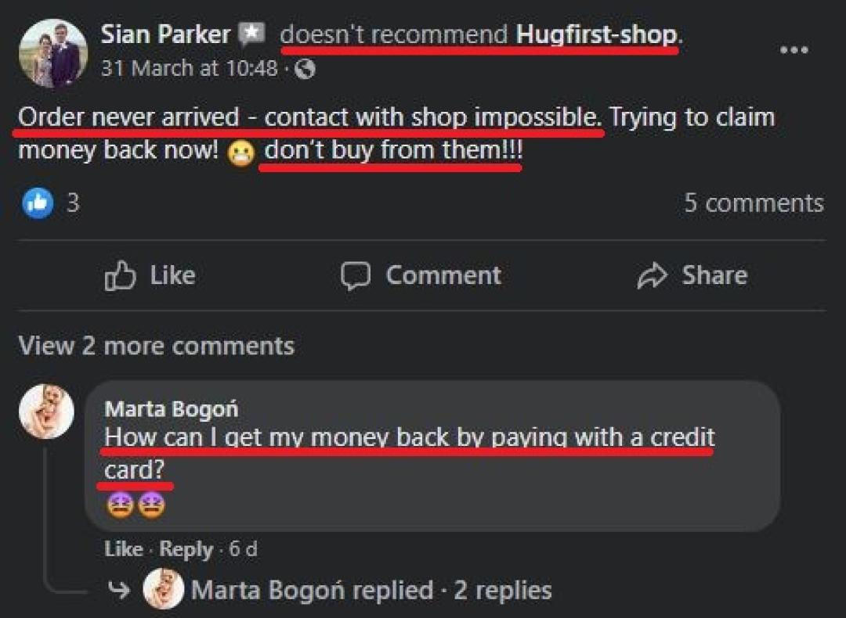Click the recommendation flag badge icon
This screenshot has height=618, width=846.
click(x=252, y=34)
